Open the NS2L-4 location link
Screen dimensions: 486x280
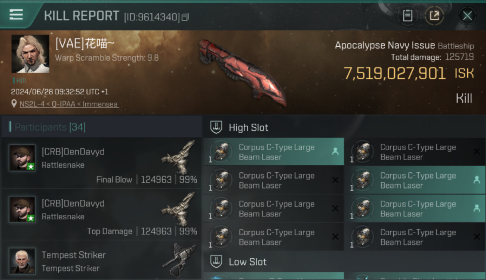[69, 104]
